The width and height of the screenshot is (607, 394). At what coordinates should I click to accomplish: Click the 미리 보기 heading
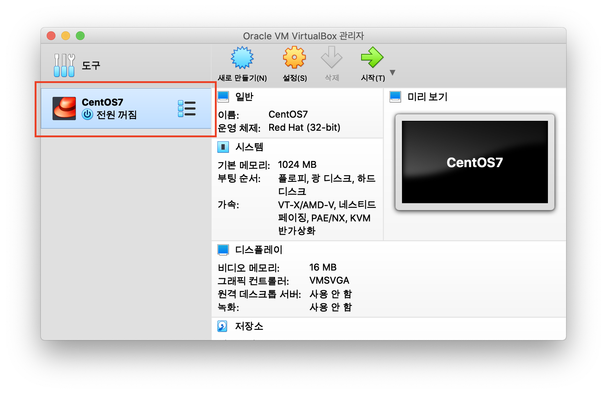click(428, 97)
